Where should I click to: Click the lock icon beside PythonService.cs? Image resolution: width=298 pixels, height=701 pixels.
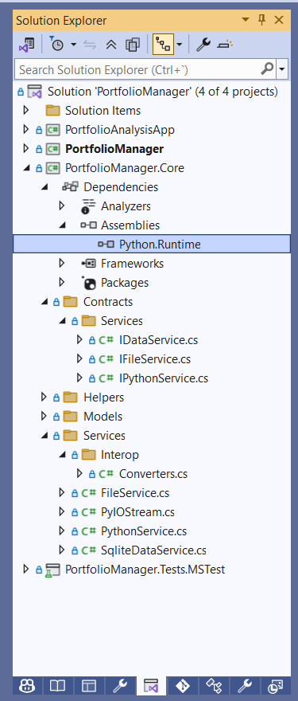pyautogui.click(x=75, y=531)
